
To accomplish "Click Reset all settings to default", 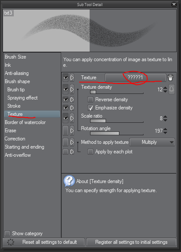I will pyautogui.click(x=44, y=242).
